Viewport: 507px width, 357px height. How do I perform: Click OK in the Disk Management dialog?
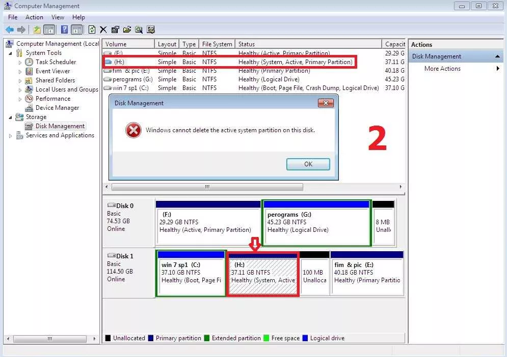pyautogui.click(x=308, y=164)
